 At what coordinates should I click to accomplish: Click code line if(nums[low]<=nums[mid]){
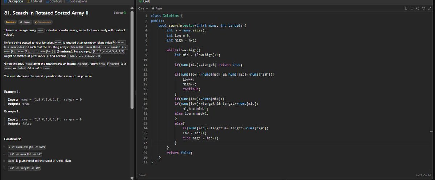[x=200, y=99]
